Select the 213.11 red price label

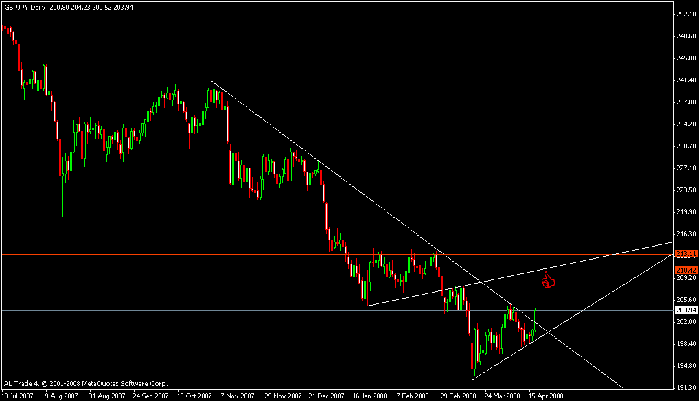click(x=686, y=254)
